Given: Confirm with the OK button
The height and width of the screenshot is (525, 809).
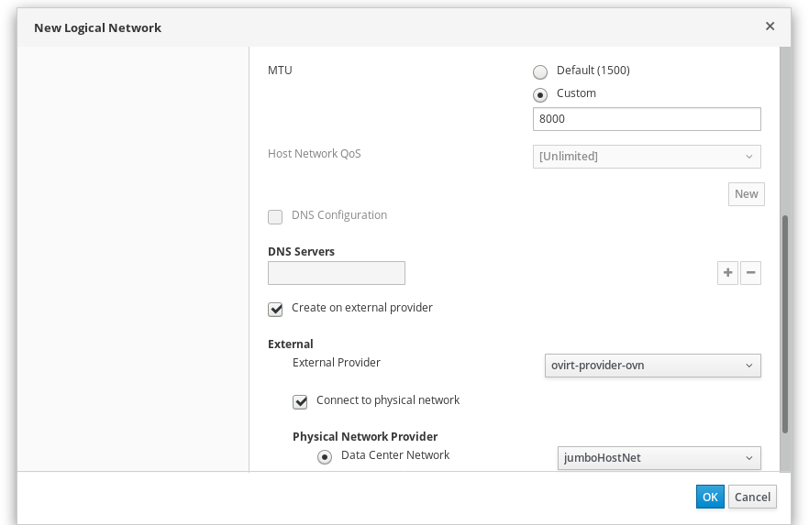Looking at the screenshot, I should click(709, 497).
